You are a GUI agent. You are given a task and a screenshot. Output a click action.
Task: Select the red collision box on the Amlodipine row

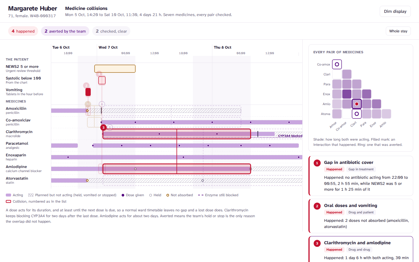[177, 169]
